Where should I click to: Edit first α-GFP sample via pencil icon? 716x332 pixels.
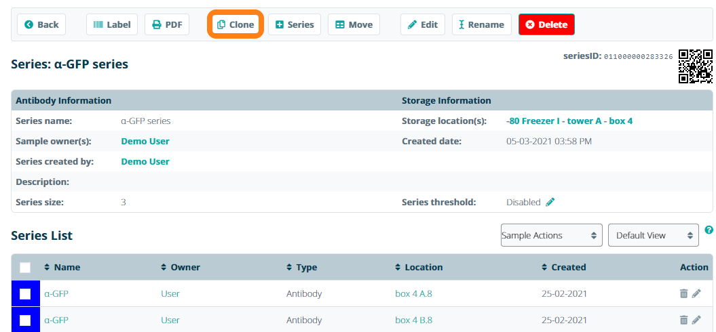(x=696, y=293)
